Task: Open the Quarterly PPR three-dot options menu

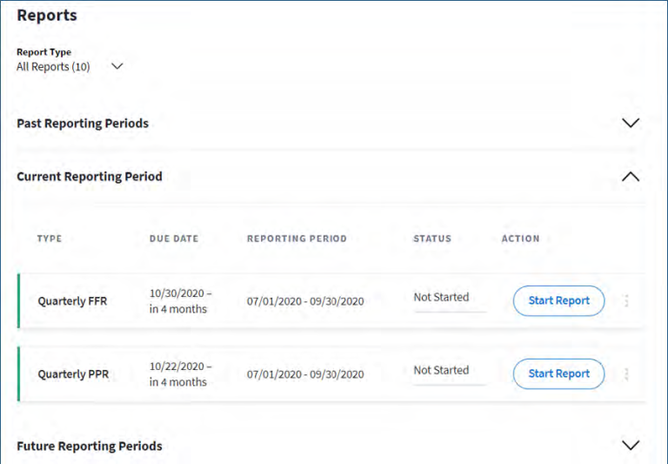Action: (626, 374)
